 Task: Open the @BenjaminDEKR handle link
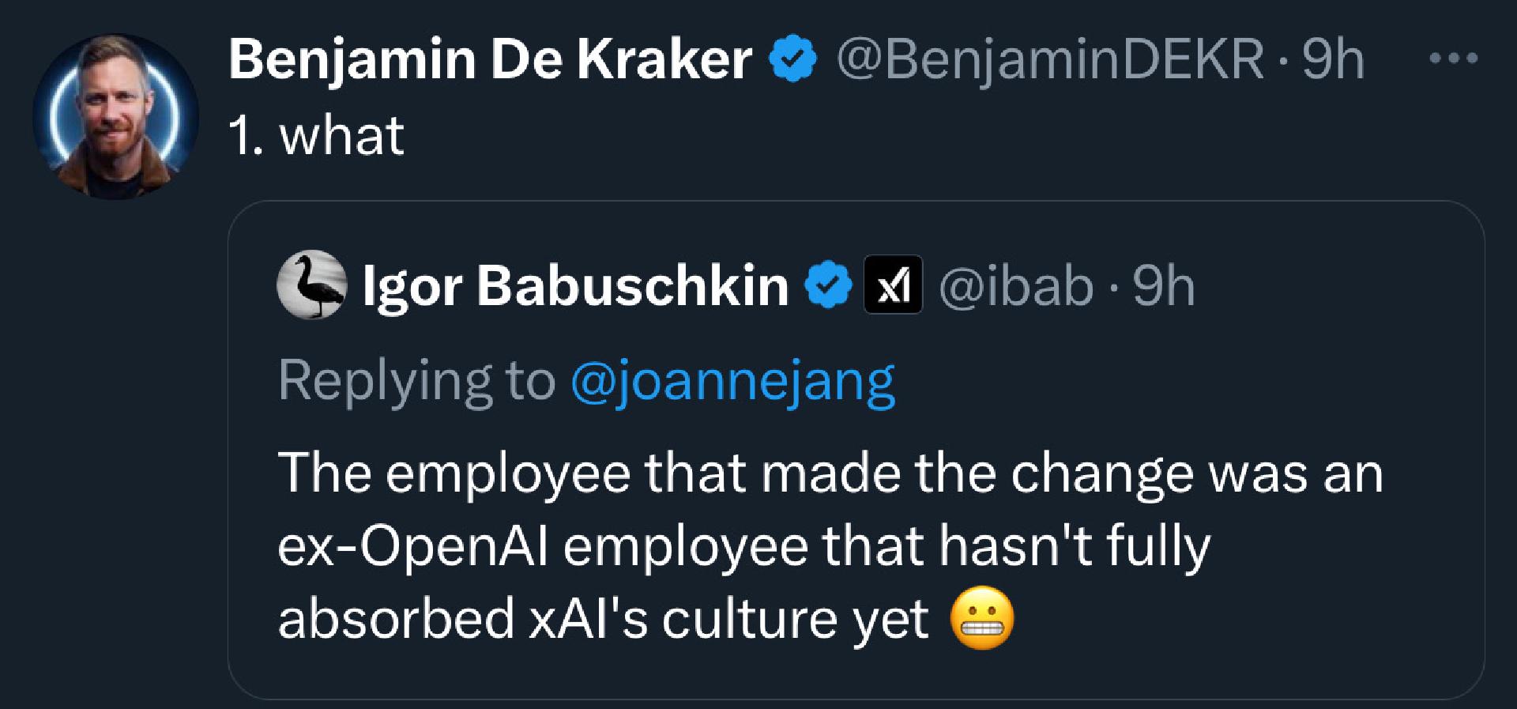(1050, 60)
